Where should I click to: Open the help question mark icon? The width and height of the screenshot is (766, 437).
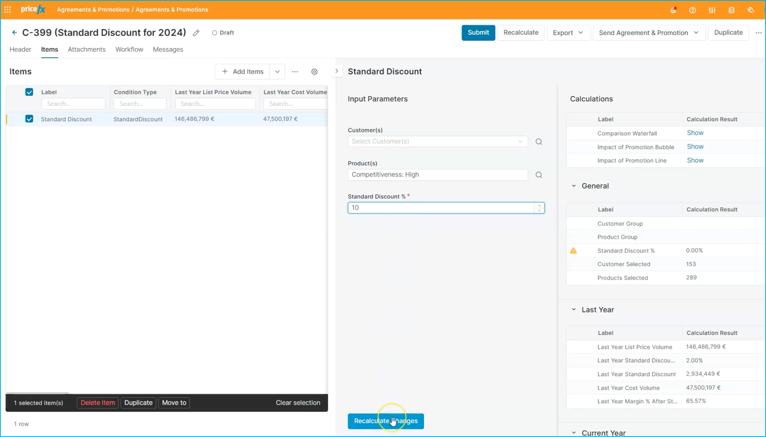pos(693,10)
